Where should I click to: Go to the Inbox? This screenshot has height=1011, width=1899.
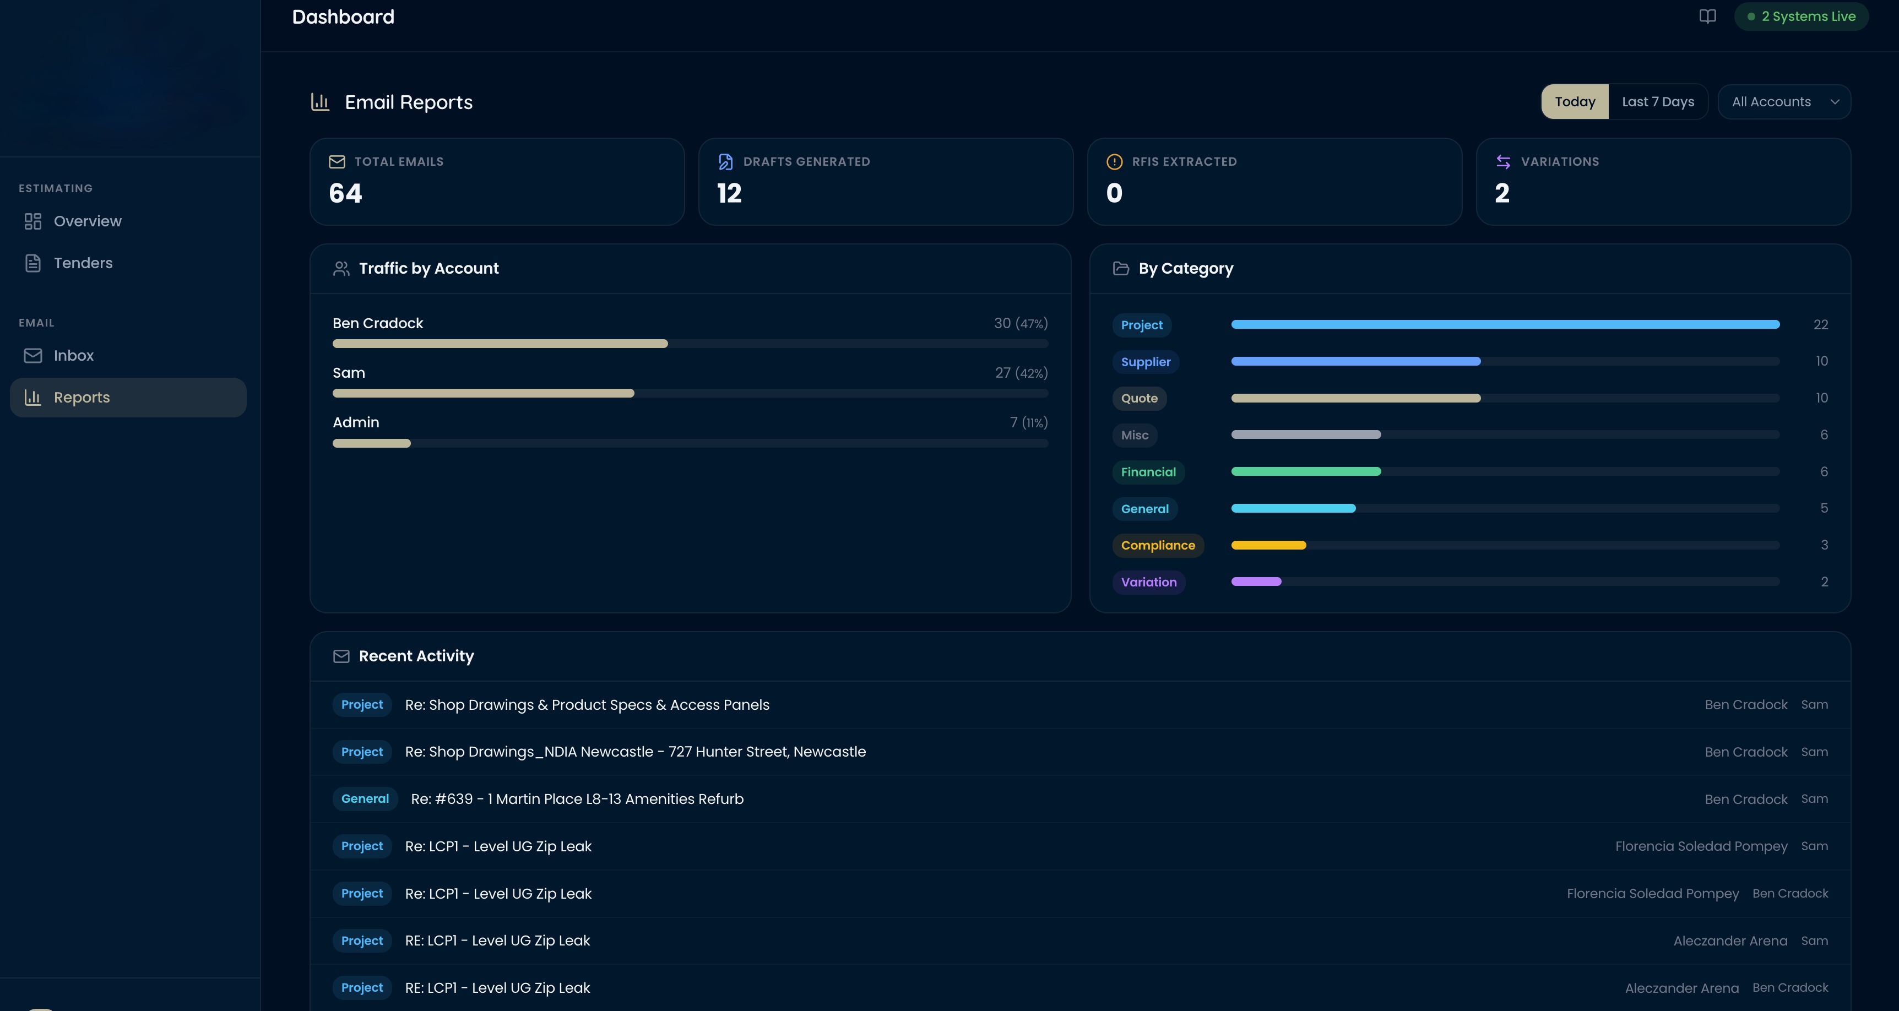[128, 355]
